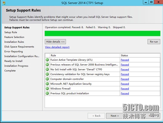
Task: Click green check icon for .NET Application Security
Action: [47, 84]
